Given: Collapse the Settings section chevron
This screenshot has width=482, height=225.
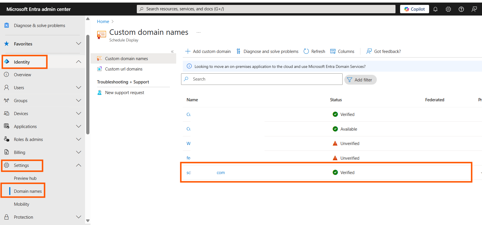Looking at the screenshot, I should tap(78, 165).
